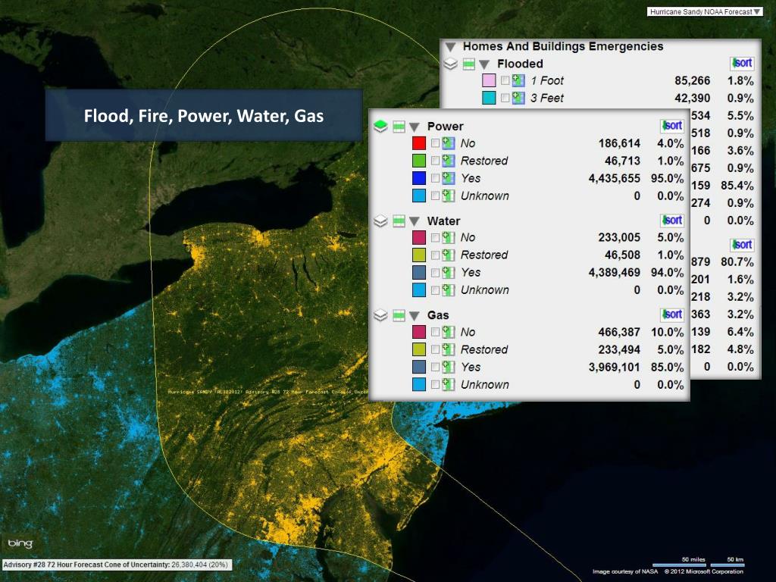Click the Power Yes count 4,435,655

[614, 178]
